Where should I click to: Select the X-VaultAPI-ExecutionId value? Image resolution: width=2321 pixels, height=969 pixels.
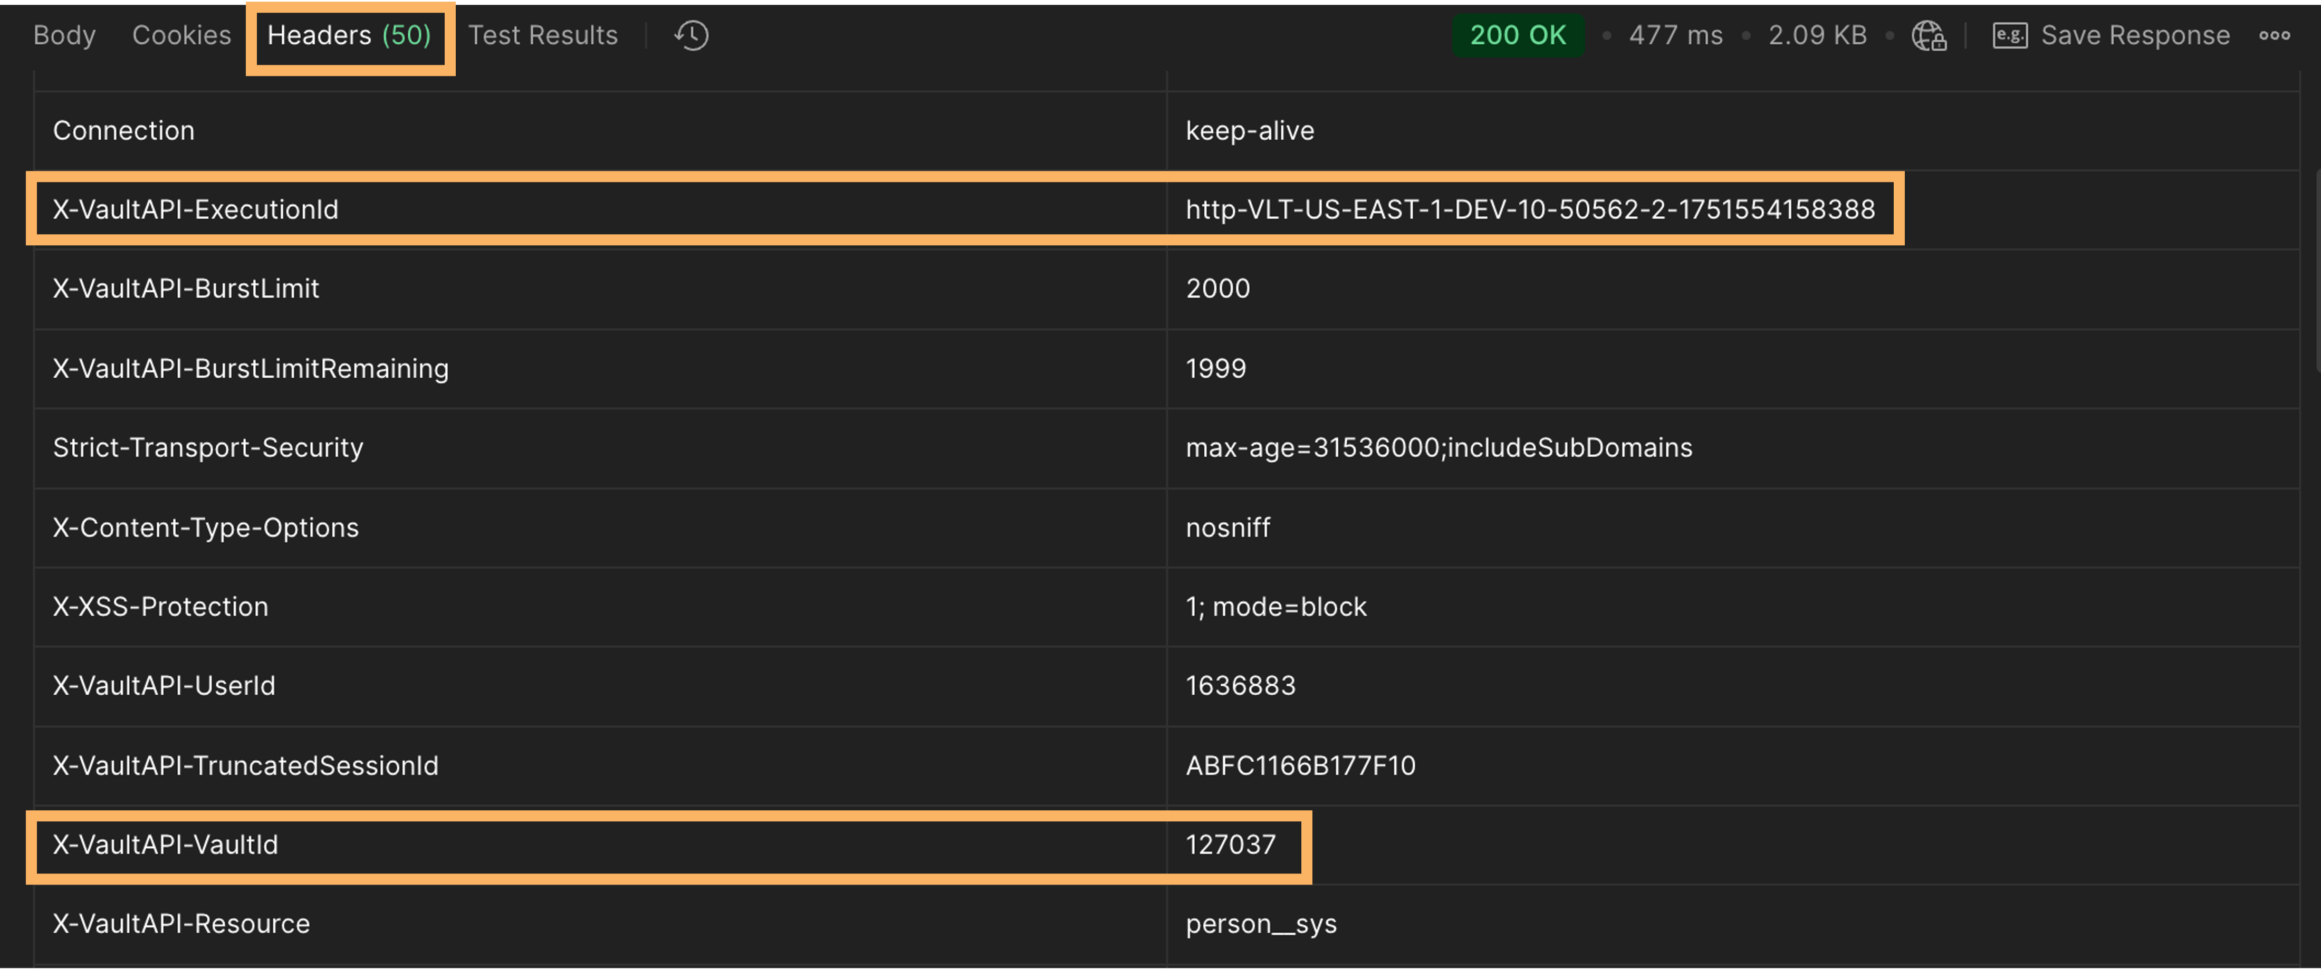pos(1529,210)
